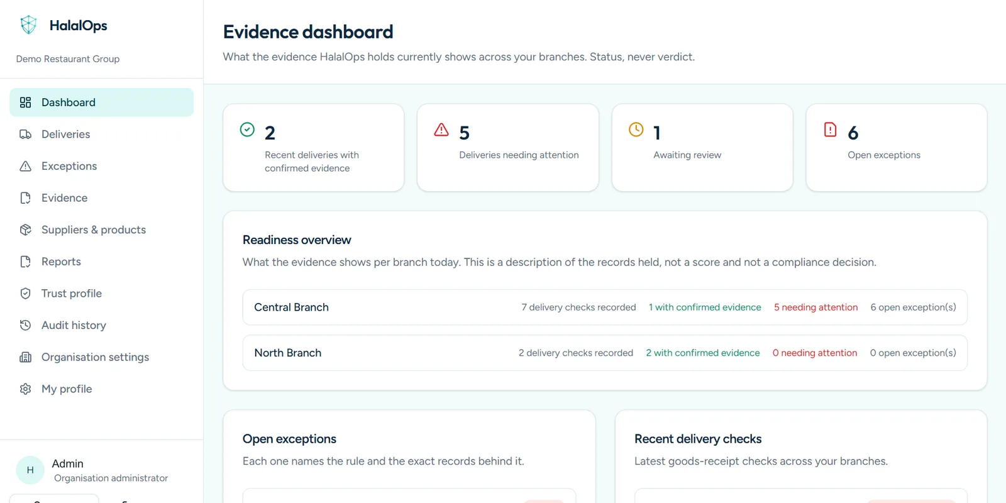Click the Reports file icon

coord(25,262)
